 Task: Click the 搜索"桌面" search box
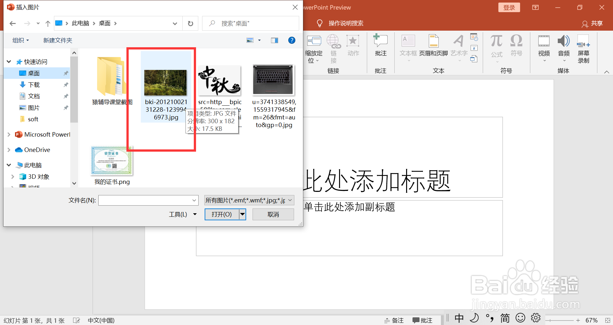[x=251, y=23]
